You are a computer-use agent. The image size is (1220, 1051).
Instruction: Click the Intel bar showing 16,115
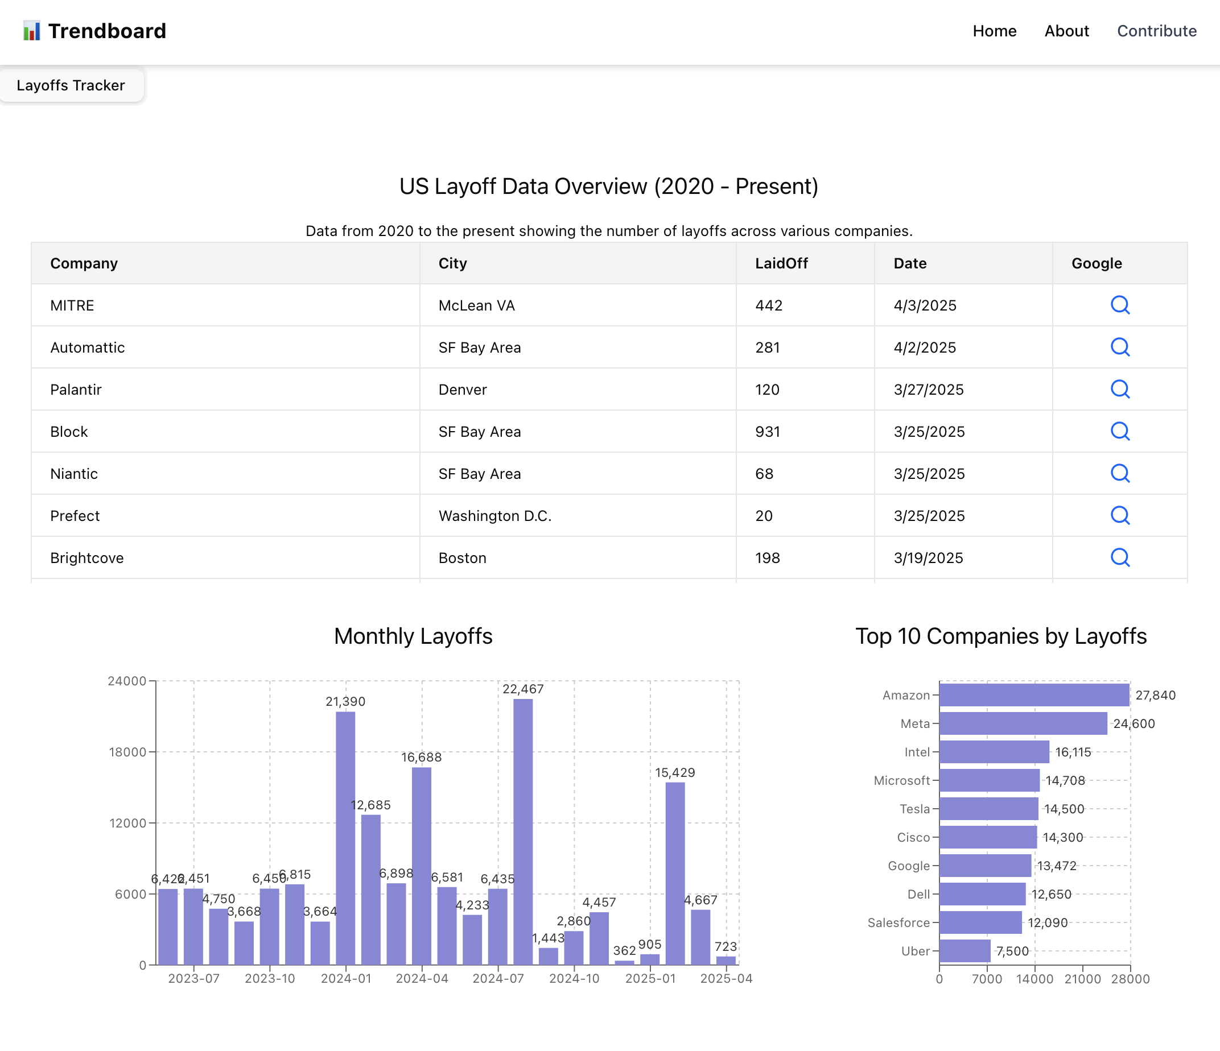coord(995,752)
